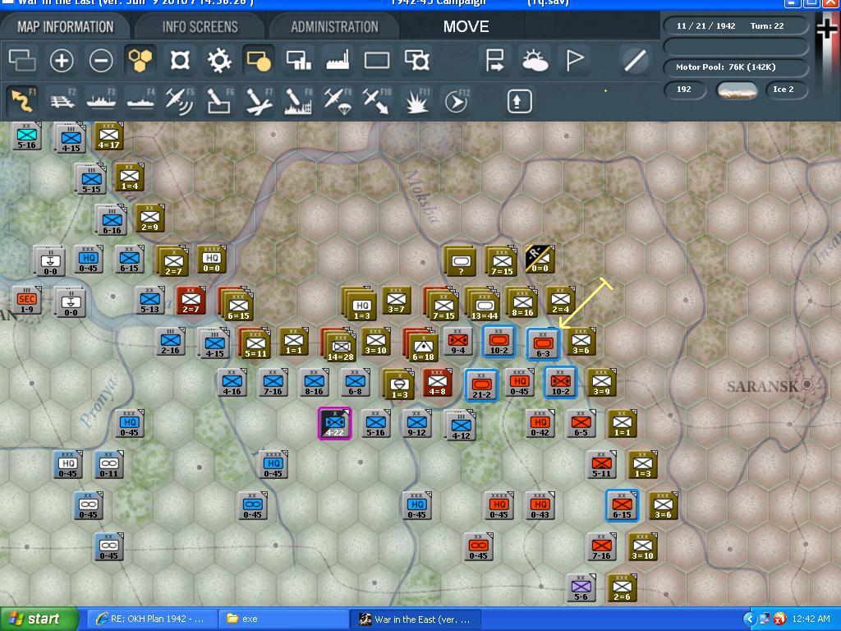Select Air transfer mode (F10)

pos(377,101)
